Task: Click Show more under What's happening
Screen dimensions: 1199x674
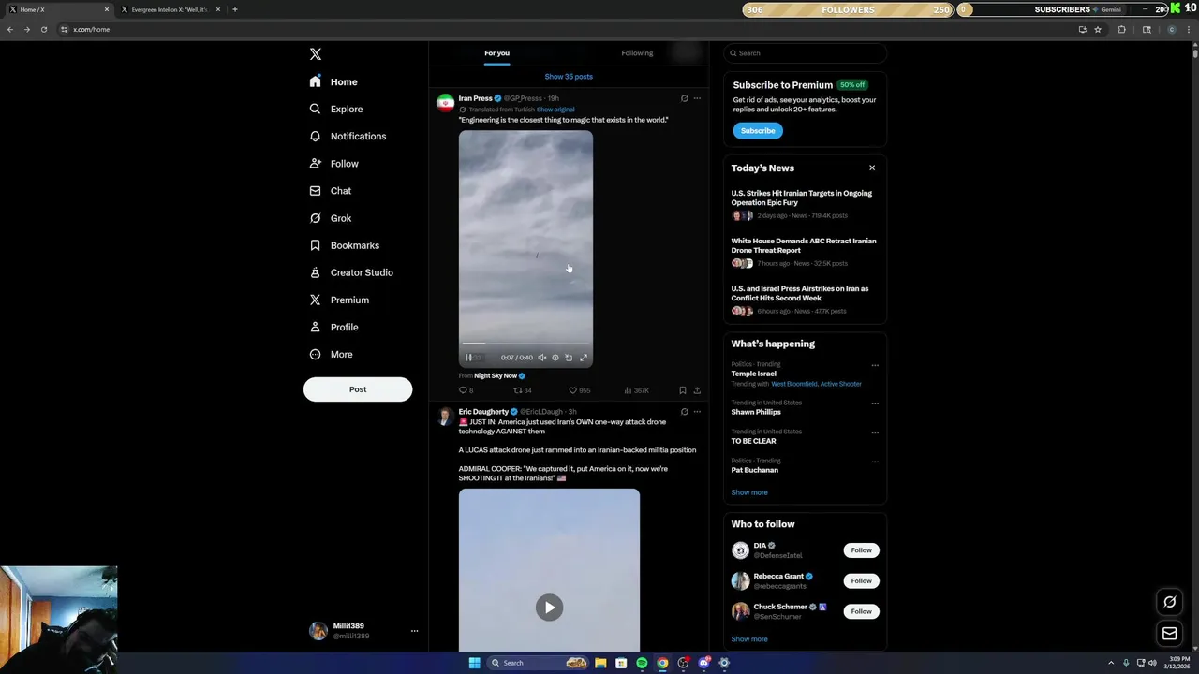Action: pyautogui.click(x=749, y=492)
